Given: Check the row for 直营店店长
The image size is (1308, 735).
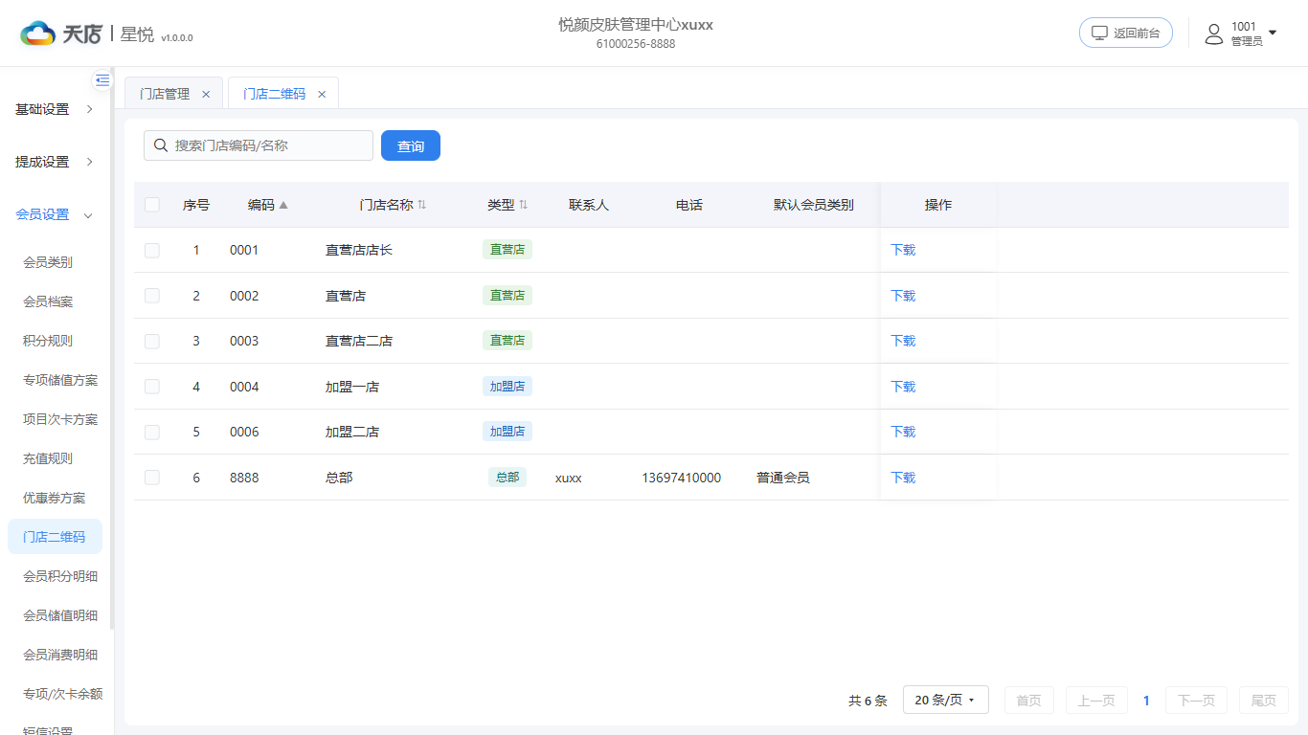Looking at the screenshot, I should coord(152,250).
